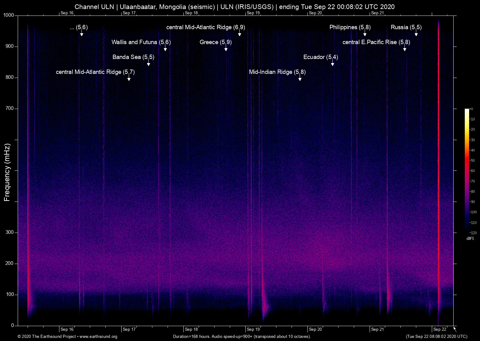Image resolution: width=480 pixels, height=341 pixels.
Task: Click the arrow marker beneath Wallis and Futuna
Action: [x=165, y=48]
